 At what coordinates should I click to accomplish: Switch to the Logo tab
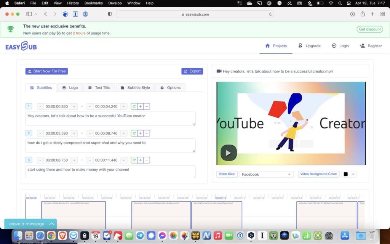[70, 88]
